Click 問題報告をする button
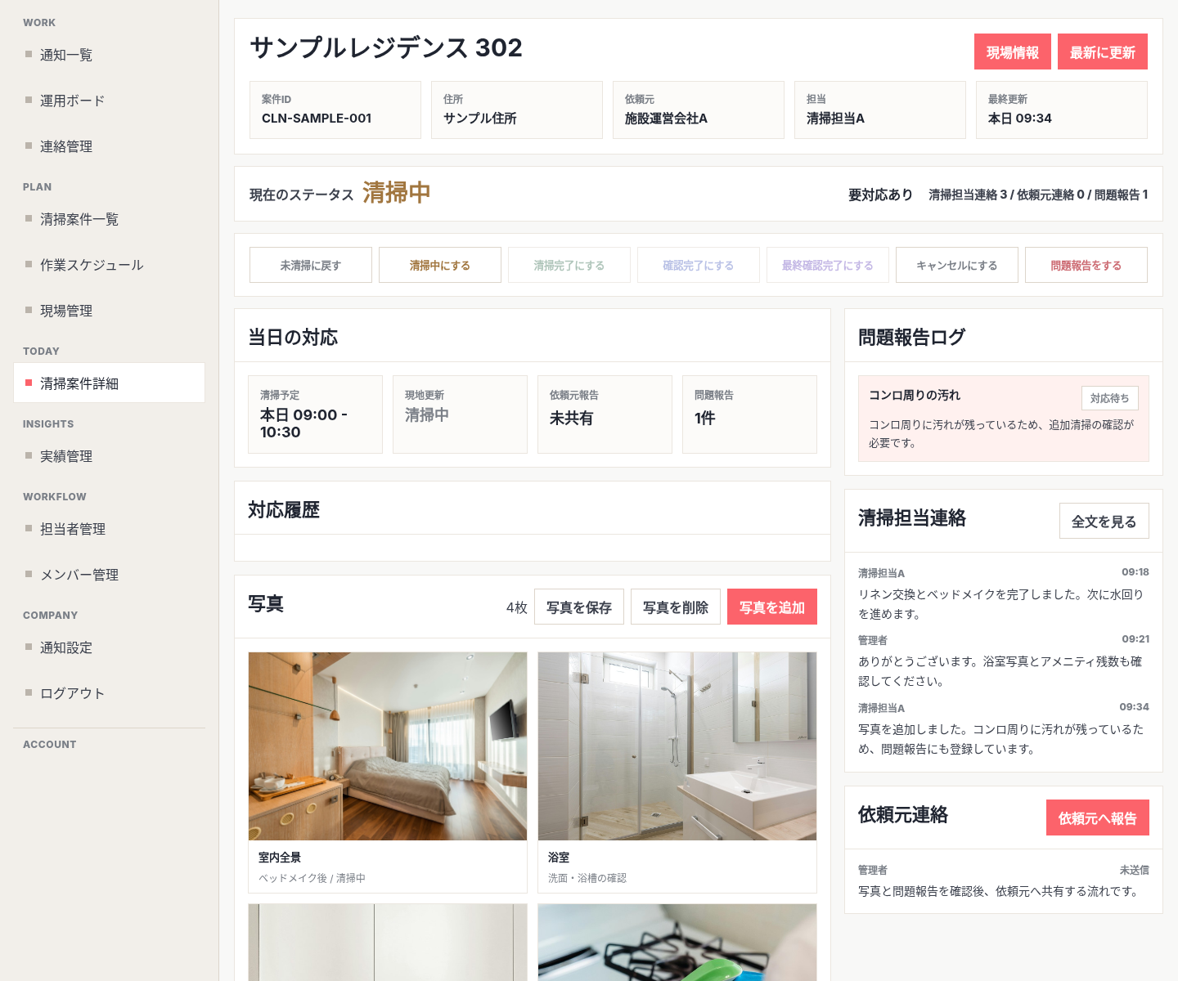The width and height of the screenshot is (1178, 981). 1086,265
